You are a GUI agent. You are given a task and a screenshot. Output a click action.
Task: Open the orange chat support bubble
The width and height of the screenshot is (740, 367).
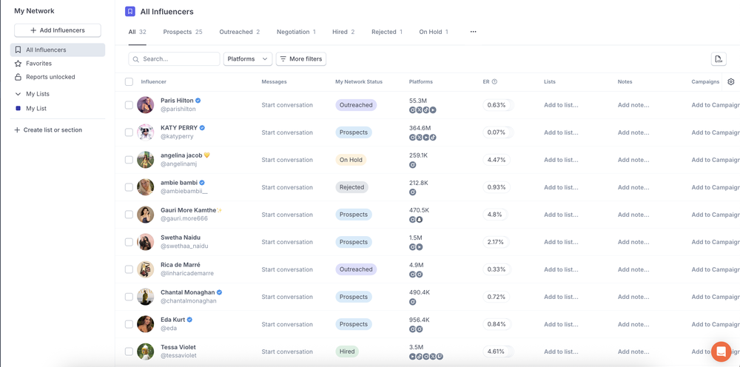[x=721, y=351]
